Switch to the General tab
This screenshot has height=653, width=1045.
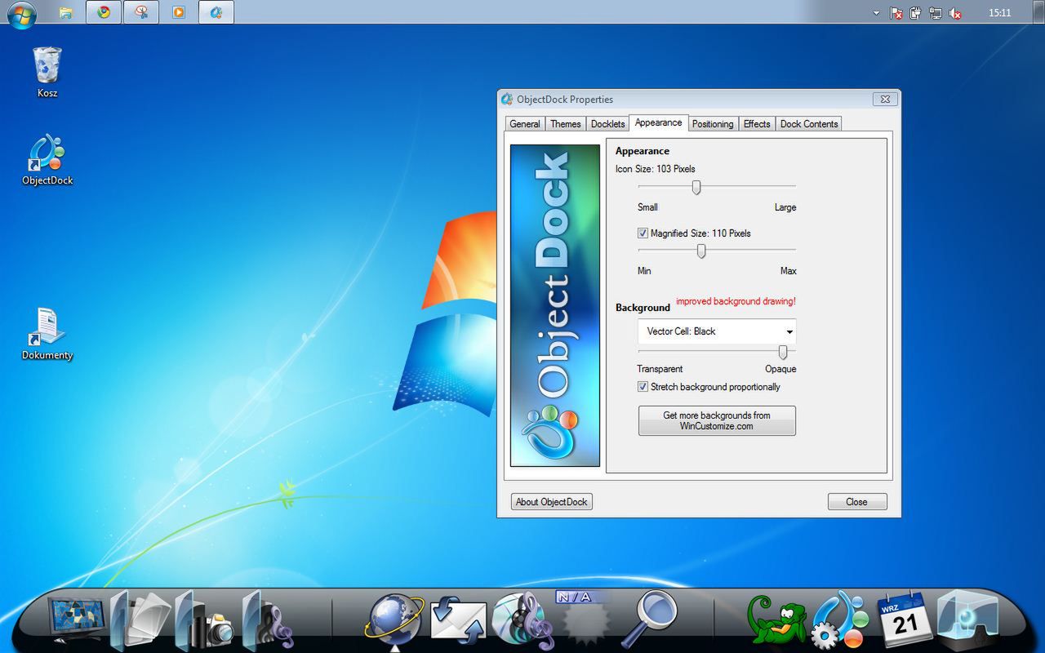click(525, 124)
